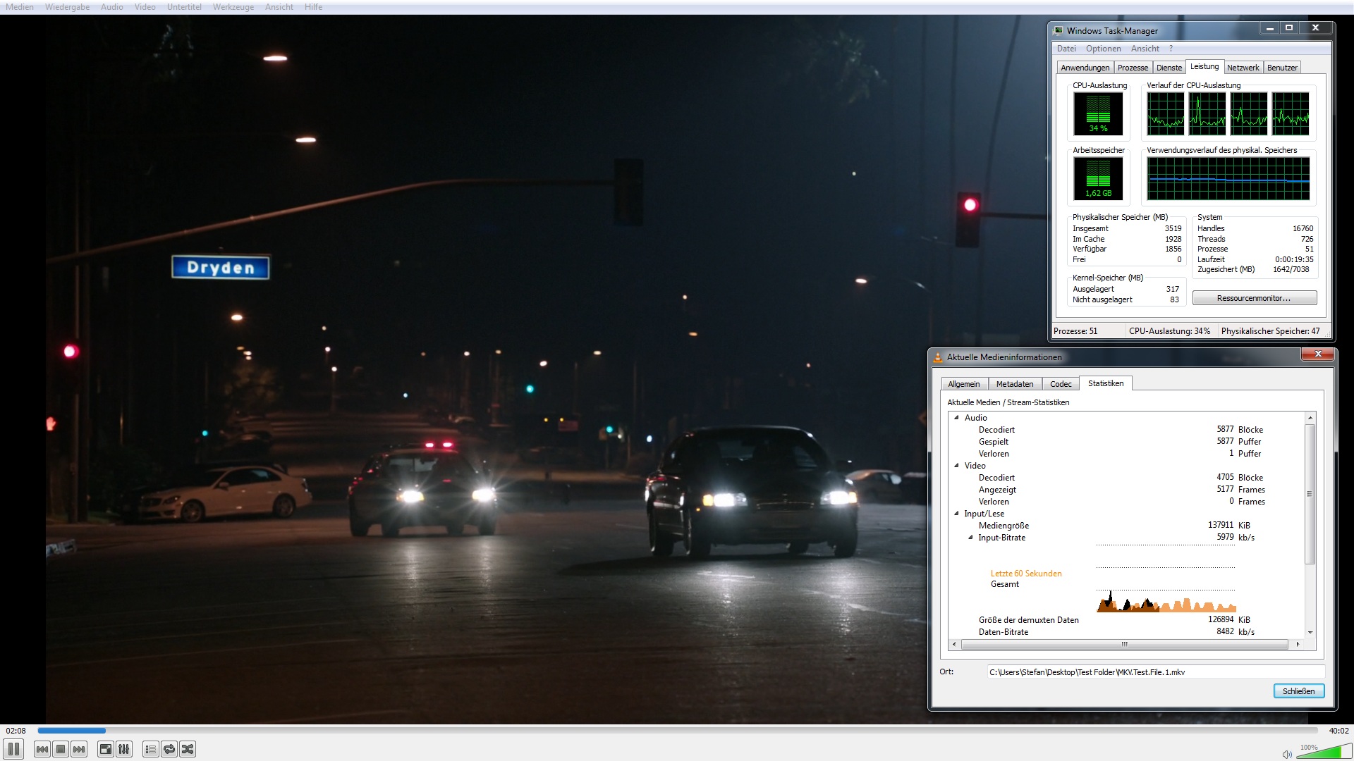
Task: Open the Medien menu
Action: (x=20, y=7)
